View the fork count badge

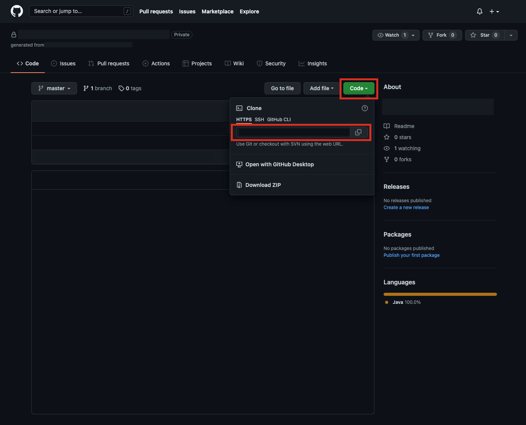[x=452, y=35]
